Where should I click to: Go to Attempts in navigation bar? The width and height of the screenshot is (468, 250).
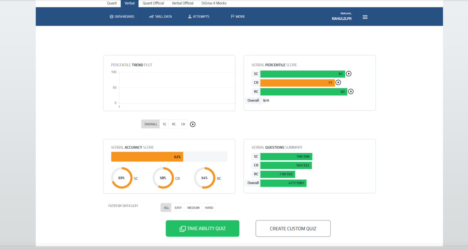point(198,17)
